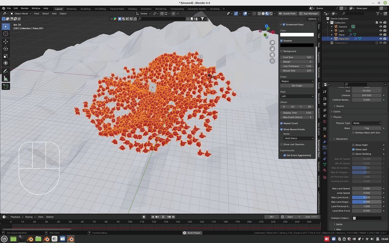Enable Allow Flight checkbox

(353, 145)
